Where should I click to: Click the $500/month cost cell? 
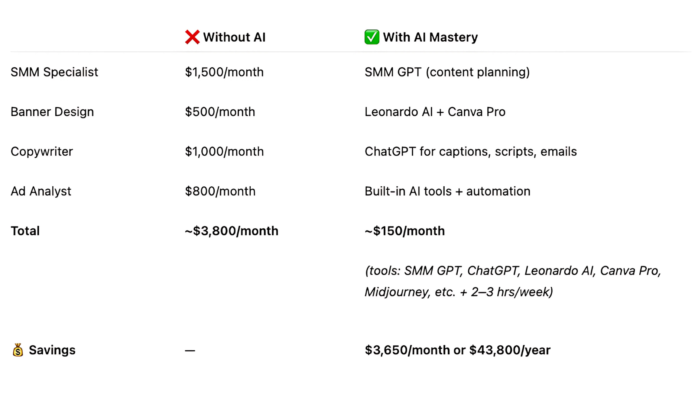coord(220,112)
